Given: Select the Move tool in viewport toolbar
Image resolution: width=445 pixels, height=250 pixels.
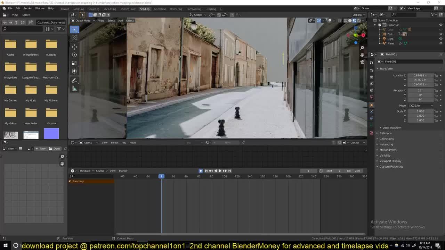Looking at the screenshot, I should pos(74,46).
